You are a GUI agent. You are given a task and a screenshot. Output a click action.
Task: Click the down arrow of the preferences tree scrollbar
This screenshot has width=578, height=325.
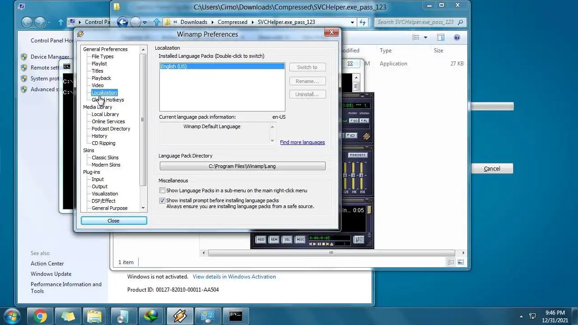click(143, 208)
